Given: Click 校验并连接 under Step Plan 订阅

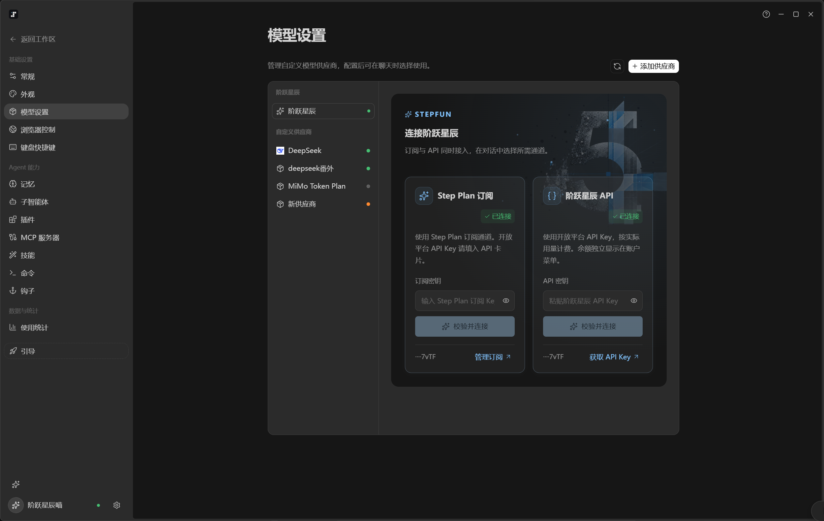Looking at the screenshot, I should click(464, 326).
